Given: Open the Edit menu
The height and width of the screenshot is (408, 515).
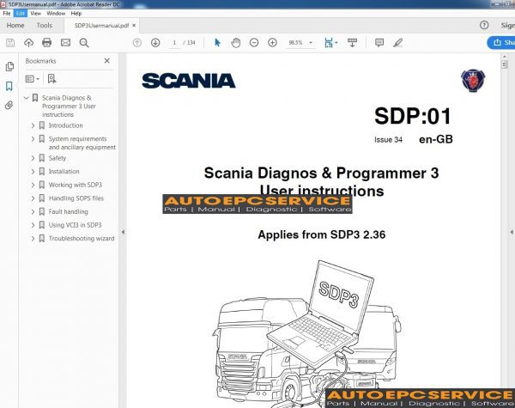Looking at the screenshot, I should tap(21, 14).
